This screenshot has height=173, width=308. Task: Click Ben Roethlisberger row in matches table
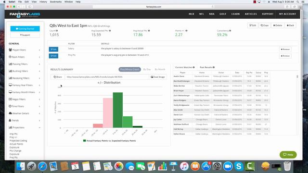click(221, 81)
